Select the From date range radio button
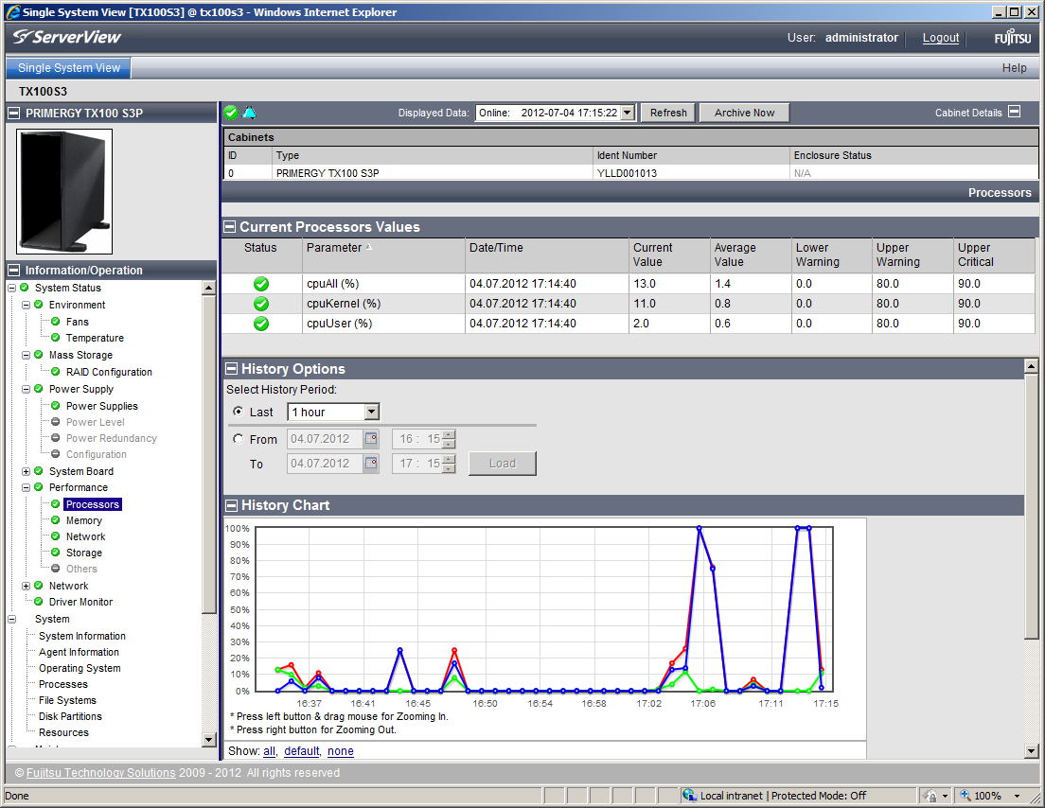The width and height of the screenshot is (1045, 808). [238, 439]
